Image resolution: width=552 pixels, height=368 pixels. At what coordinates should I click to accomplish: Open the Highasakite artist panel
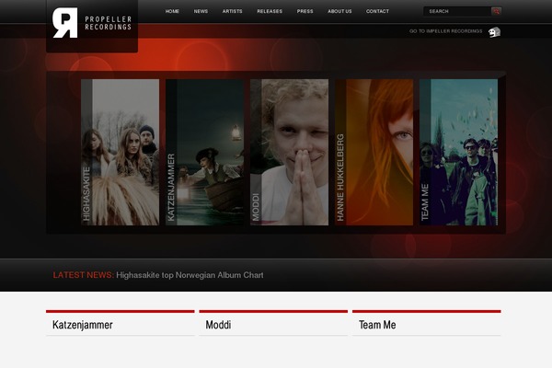click(x=120, y=152)
